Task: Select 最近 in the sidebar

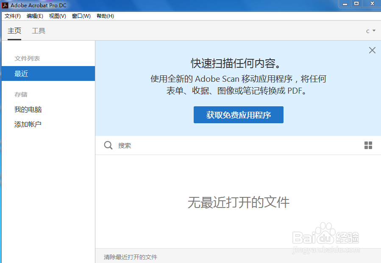Action: (21, 73)
